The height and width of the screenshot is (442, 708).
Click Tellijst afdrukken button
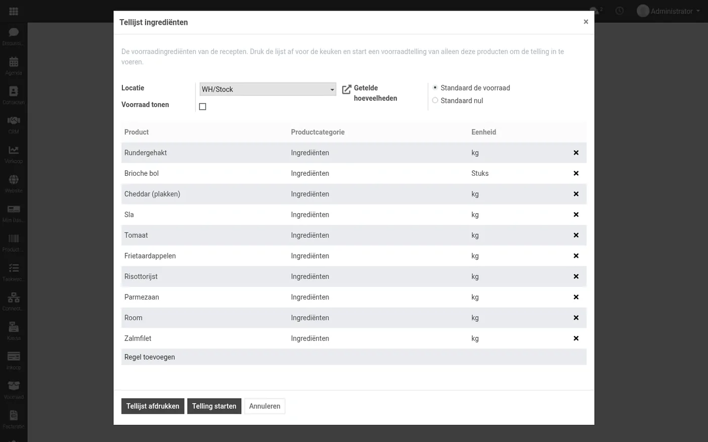[x=153, y=406]
